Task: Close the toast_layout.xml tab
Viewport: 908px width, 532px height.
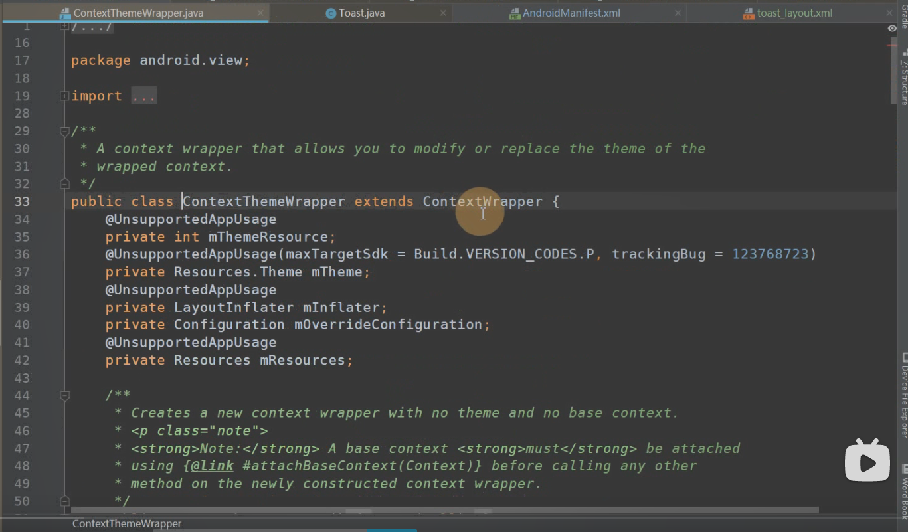Action: [x=890, y=13]
